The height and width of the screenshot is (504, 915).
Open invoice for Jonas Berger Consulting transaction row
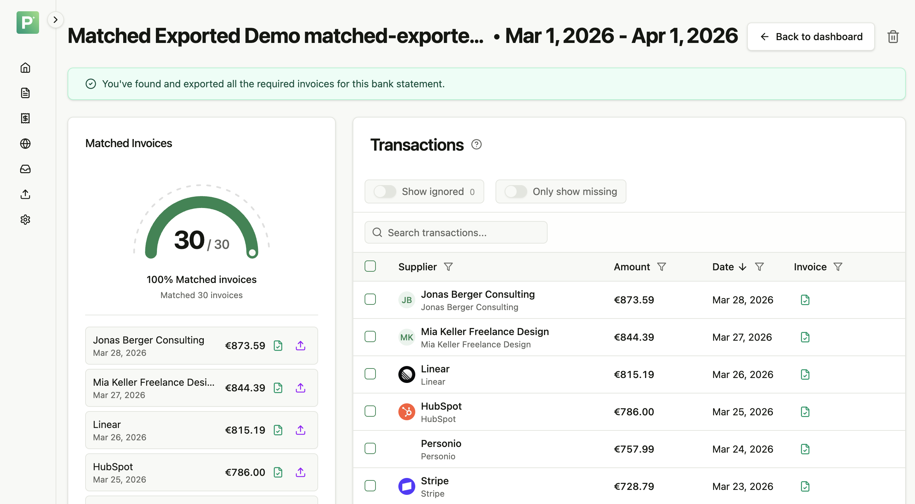805,300
